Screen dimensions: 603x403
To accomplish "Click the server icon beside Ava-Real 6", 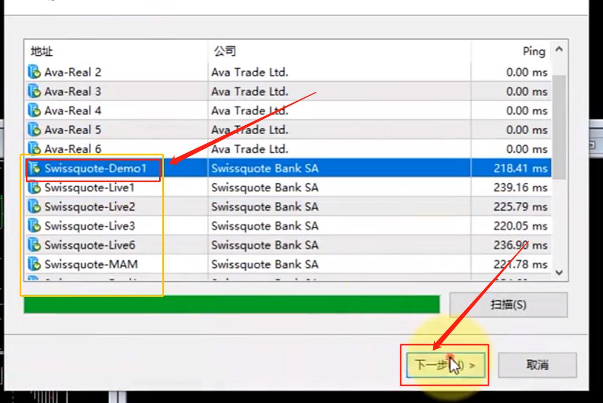I will click(35, 149).
